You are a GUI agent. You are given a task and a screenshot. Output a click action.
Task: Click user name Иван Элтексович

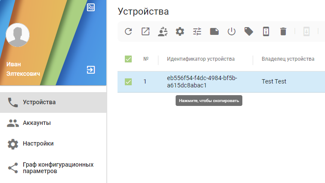(x=23, y=69)
